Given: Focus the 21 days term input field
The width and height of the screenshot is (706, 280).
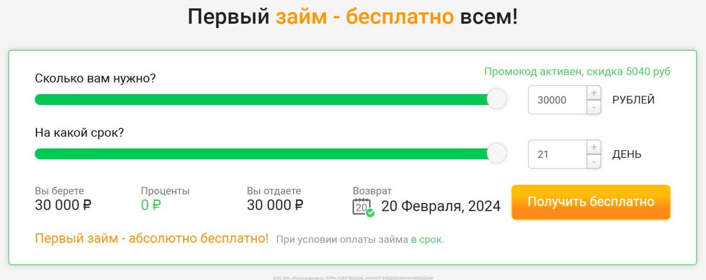Looking at the screenshot, I should click(557, 155).
